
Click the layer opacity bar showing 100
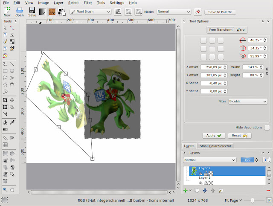pos(247,160)
